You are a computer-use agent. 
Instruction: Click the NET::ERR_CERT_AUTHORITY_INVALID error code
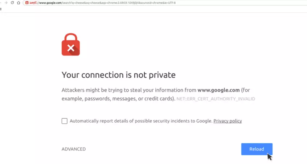point(216,99)
